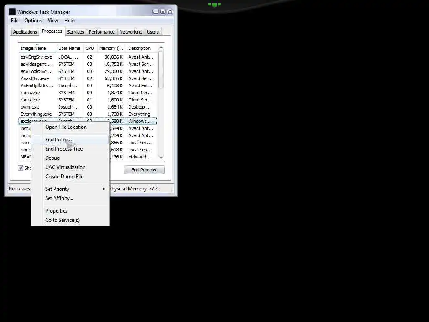Click Processes count in status bar
This screenshot has height=322, width=429.
19,189
